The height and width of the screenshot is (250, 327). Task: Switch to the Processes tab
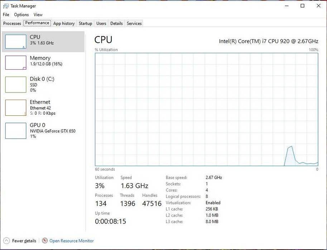coord(12,24)
